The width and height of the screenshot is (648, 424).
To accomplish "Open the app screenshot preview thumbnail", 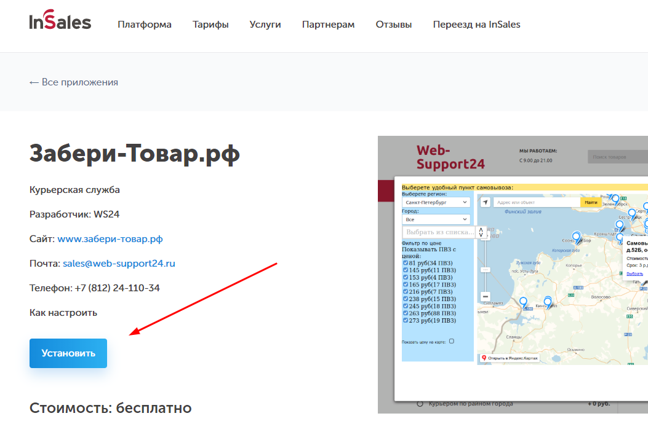I will tap(513, 275).
